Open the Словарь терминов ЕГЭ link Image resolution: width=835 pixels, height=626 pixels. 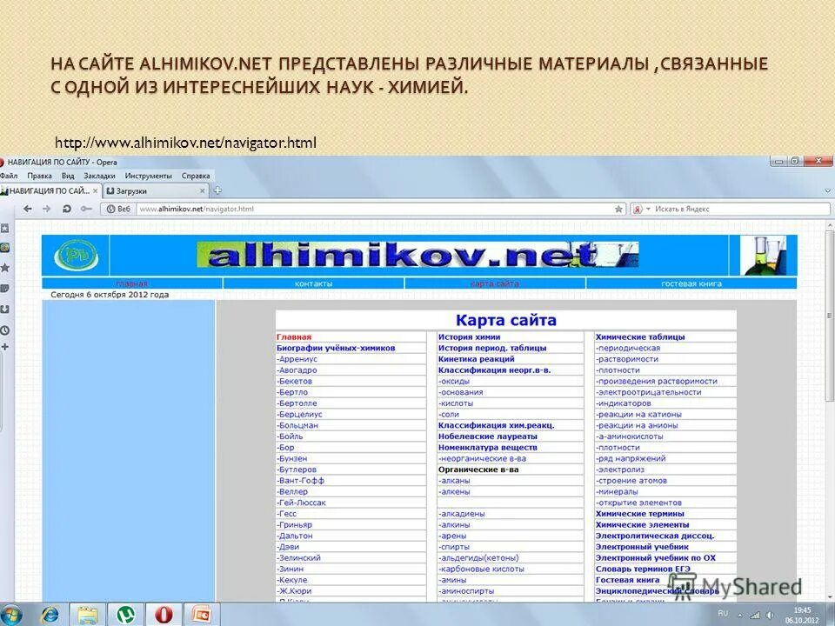(x=643, y=569)
